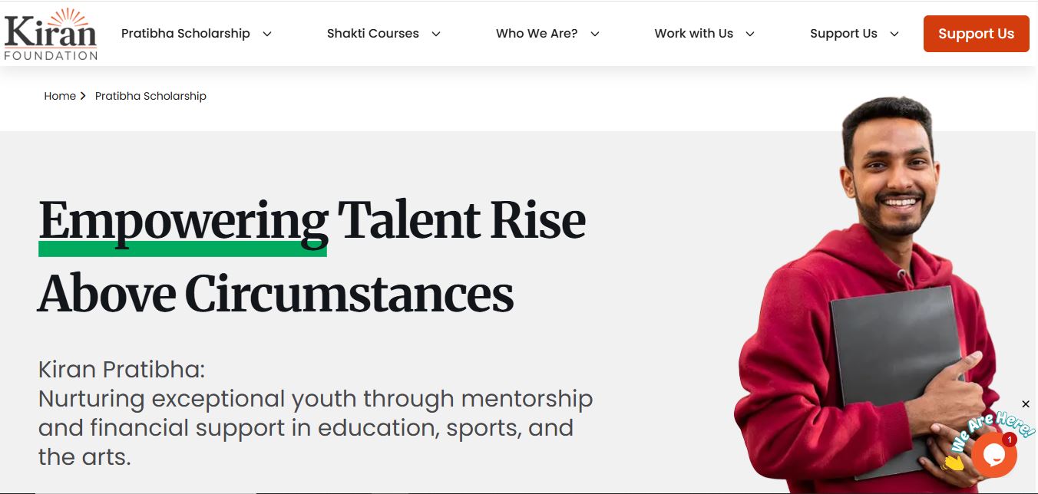This screenshot has width=1038, height=494.
Task: Click the breadcrumb arrow after Home
Action: tap(83, 96)
